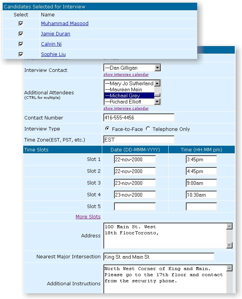Click Slot 2 time field 4:45pm
Screen dimensions: 242x299
201,171
